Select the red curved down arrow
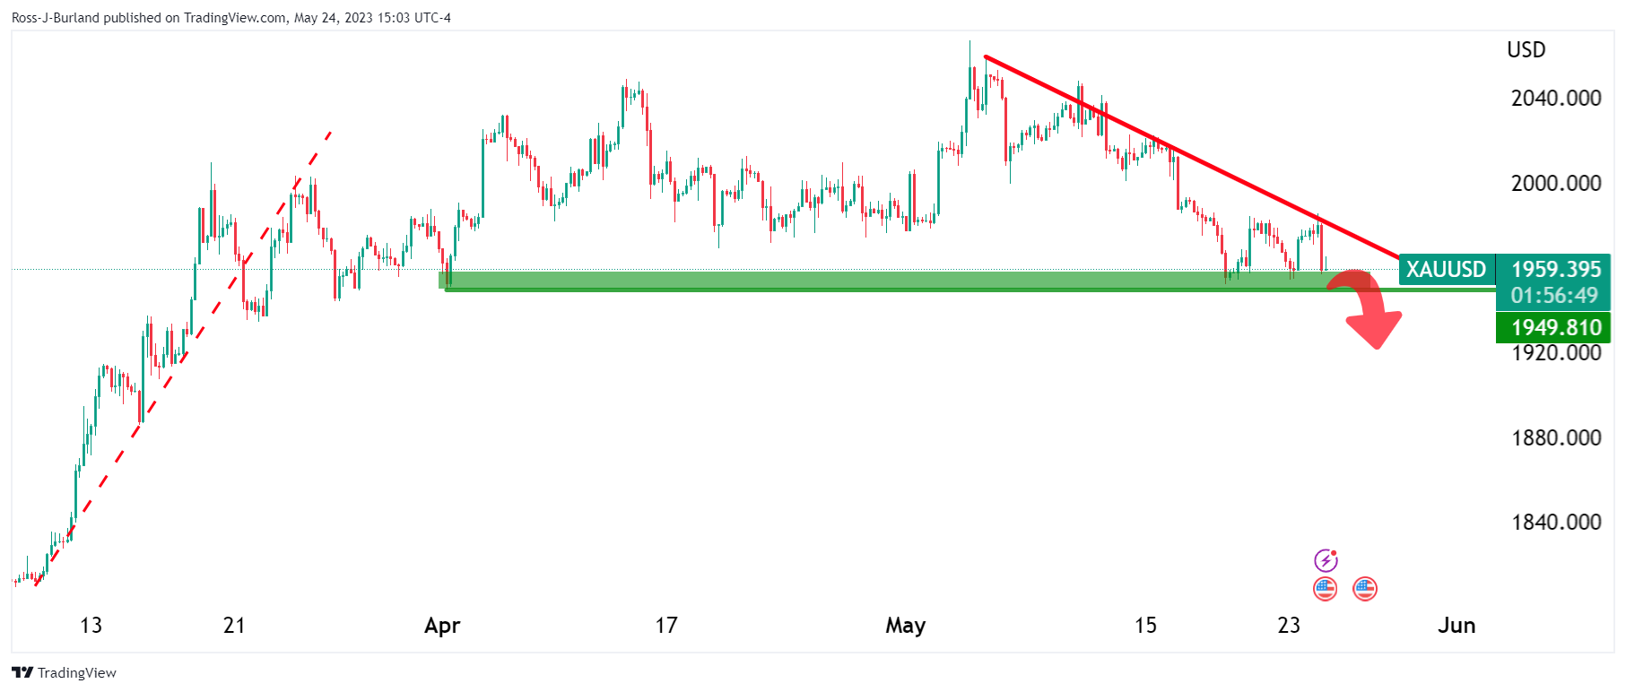The image size is (1626, 692). 1369,307
